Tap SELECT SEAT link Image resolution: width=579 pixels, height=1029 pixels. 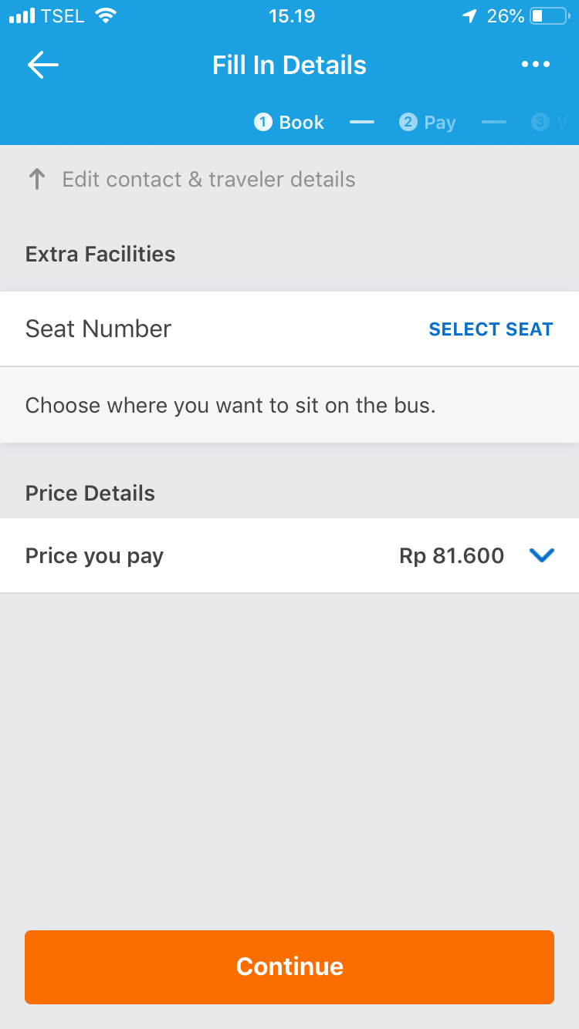490,329
